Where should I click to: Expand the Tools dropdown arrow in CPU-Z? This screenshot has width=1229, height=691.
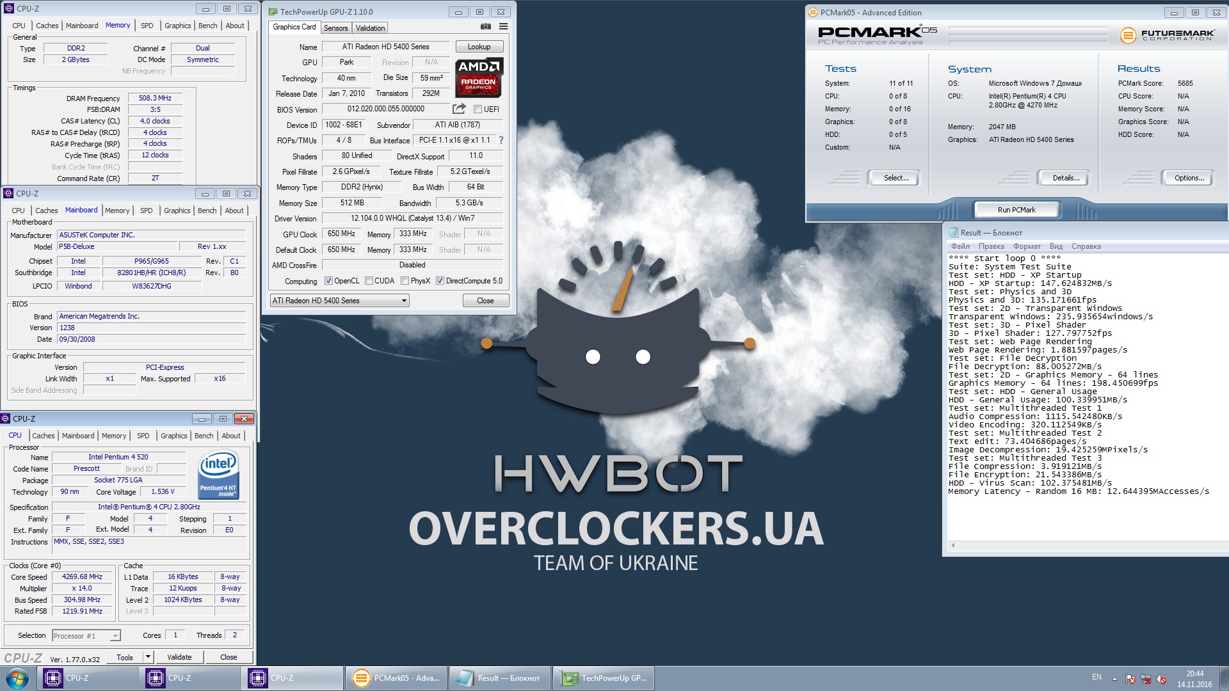coord(148,656)
